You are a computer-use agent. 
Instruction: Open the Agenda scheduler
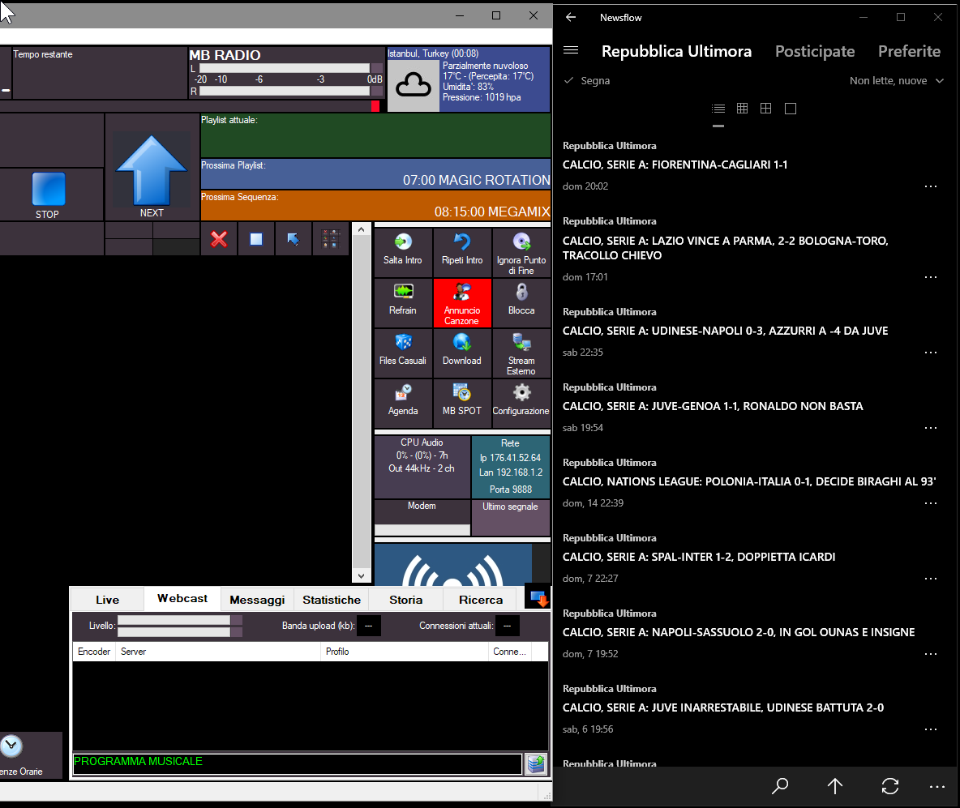pos(403,402)
